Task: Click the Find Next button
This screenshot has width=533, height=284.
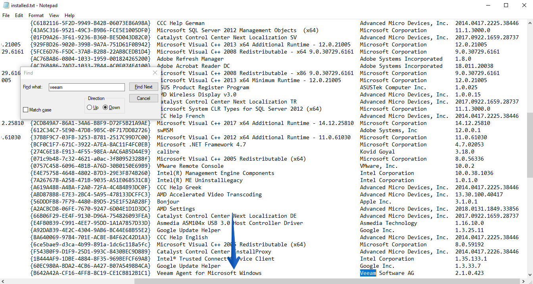Action: (x=144, y=87)
